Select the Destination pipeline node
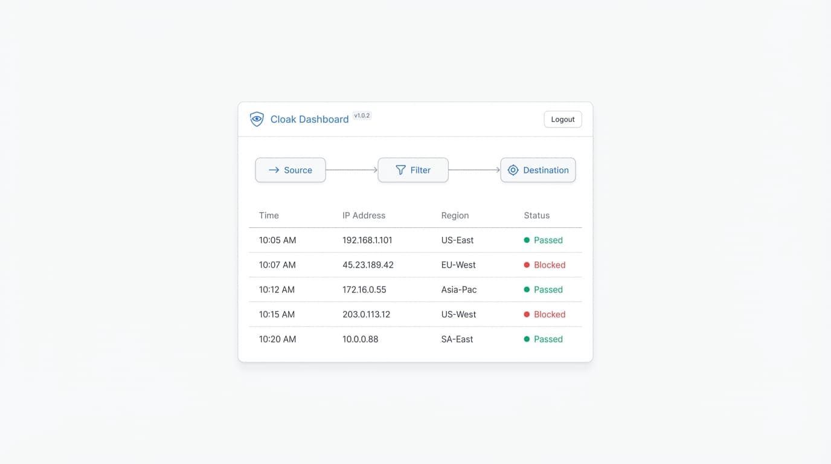This screenshot has height=464, width=831. click(538, 170)
